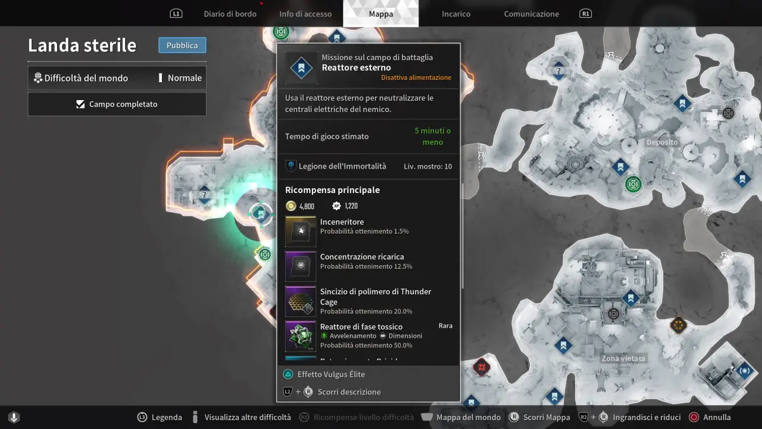Click the question mark marker left of the teal glow
The height and width of the screenshot is (429, 762).
(204, 195)
